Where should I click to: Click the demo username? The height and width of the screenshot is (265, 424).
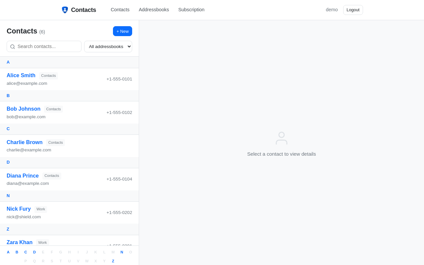[x=332, y=10]
